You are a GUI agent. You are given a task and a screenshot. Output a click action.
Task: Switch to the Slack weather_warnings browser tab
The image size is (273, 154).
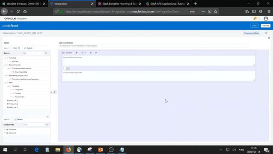[120, 4]
